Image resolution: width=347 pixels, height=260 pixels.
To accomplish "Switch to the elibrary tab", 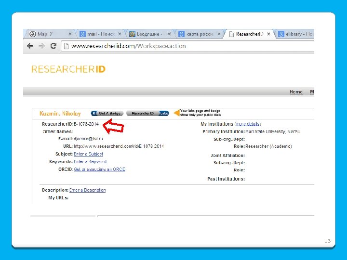I will [296, 34].
